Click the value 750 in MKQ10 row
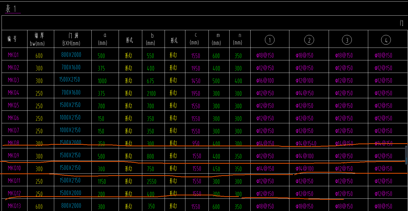 pos(150,169)
